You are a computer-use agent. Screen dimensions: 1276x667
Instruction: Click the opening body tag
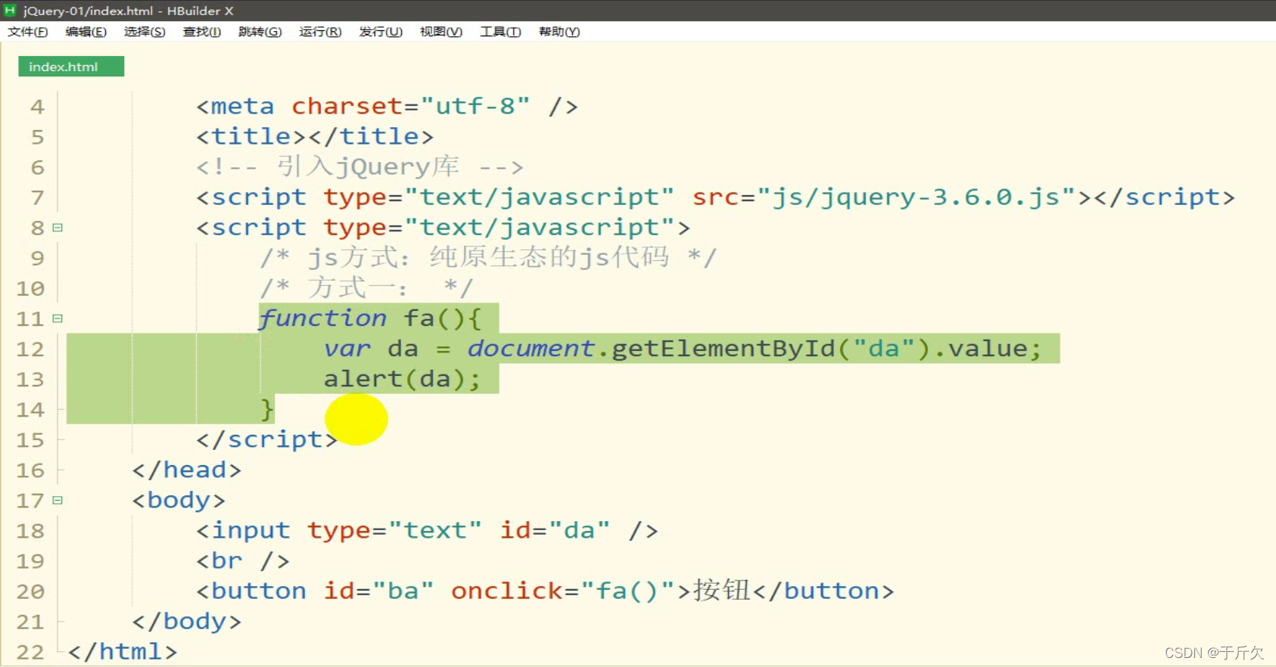(x=179, y=500)
